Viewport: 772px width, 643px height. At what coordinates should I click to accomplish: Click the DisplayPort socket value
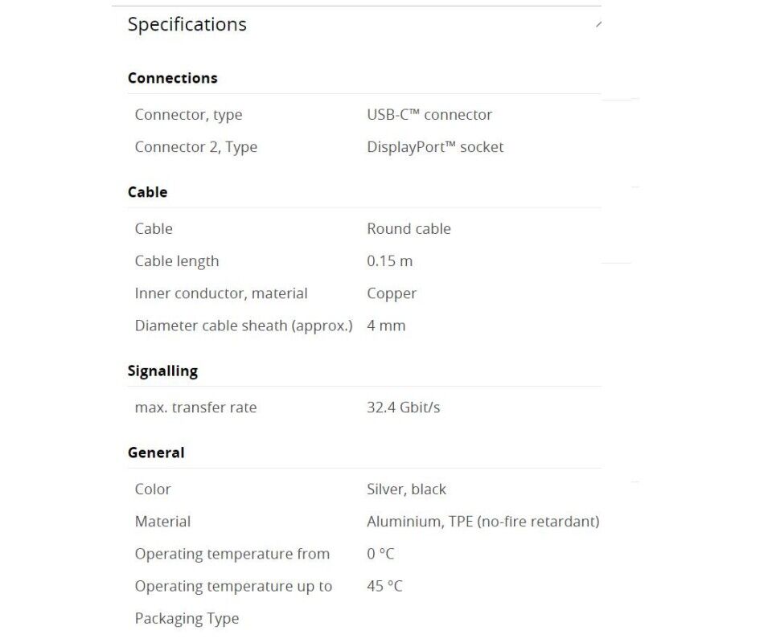[435, 147]
